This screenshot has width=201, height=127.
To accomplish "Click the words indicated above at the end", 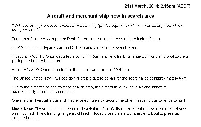I will click(x=25, y=118).
